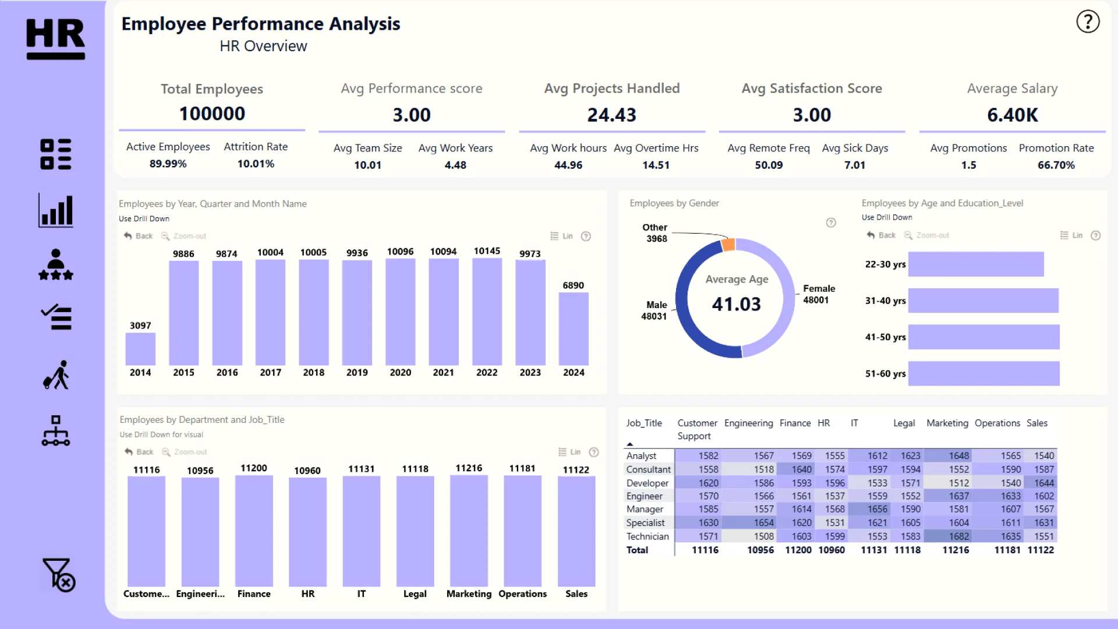Open the overview list page icon in sidebar
This screenshot has width=1118, height=629.
56,154
